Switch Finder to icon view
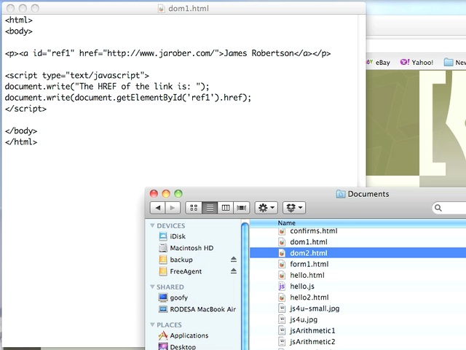 194,208
